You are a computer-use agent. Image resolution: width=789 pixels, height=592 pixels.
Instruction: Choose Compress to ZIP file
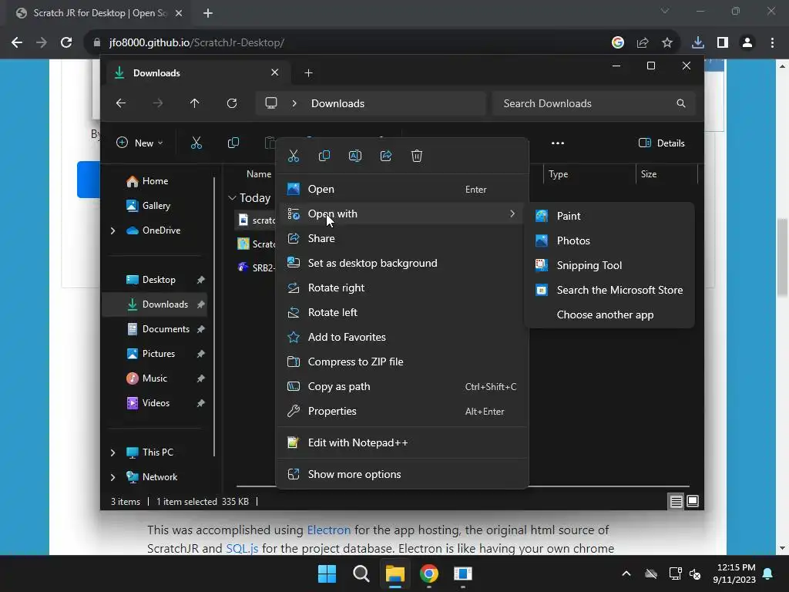402,362
